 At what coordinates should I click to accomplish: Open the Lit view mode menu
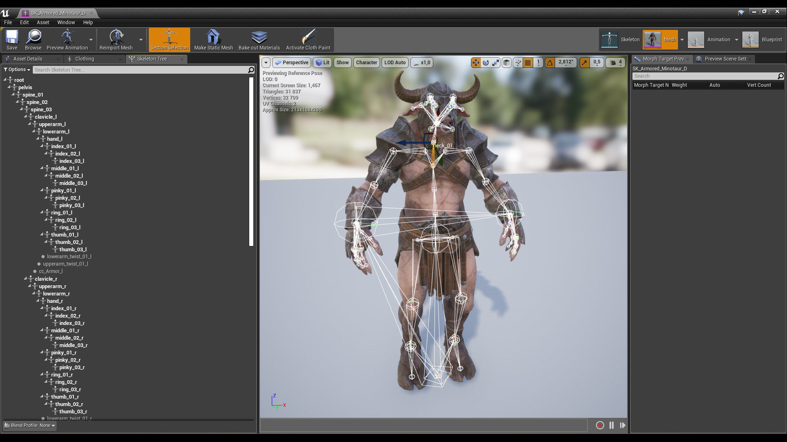pos(323,63)
